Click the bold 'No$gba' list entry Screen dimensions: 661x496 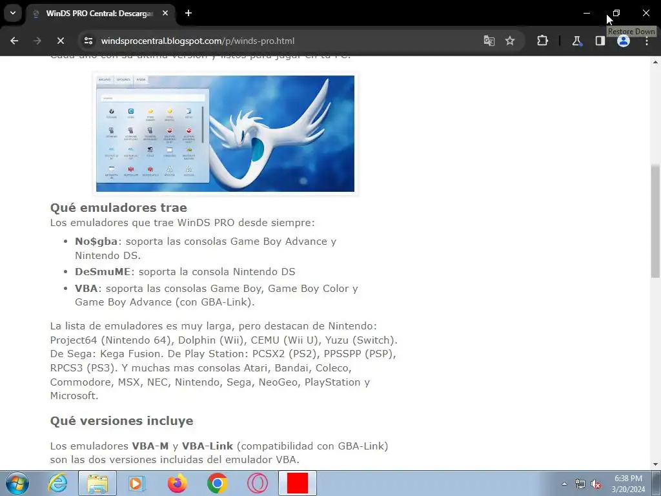96,242
